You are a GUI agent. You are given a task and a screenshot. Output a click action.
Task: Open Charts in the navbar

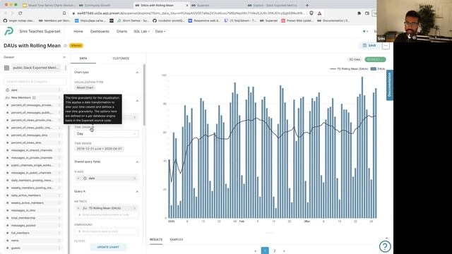121,31
